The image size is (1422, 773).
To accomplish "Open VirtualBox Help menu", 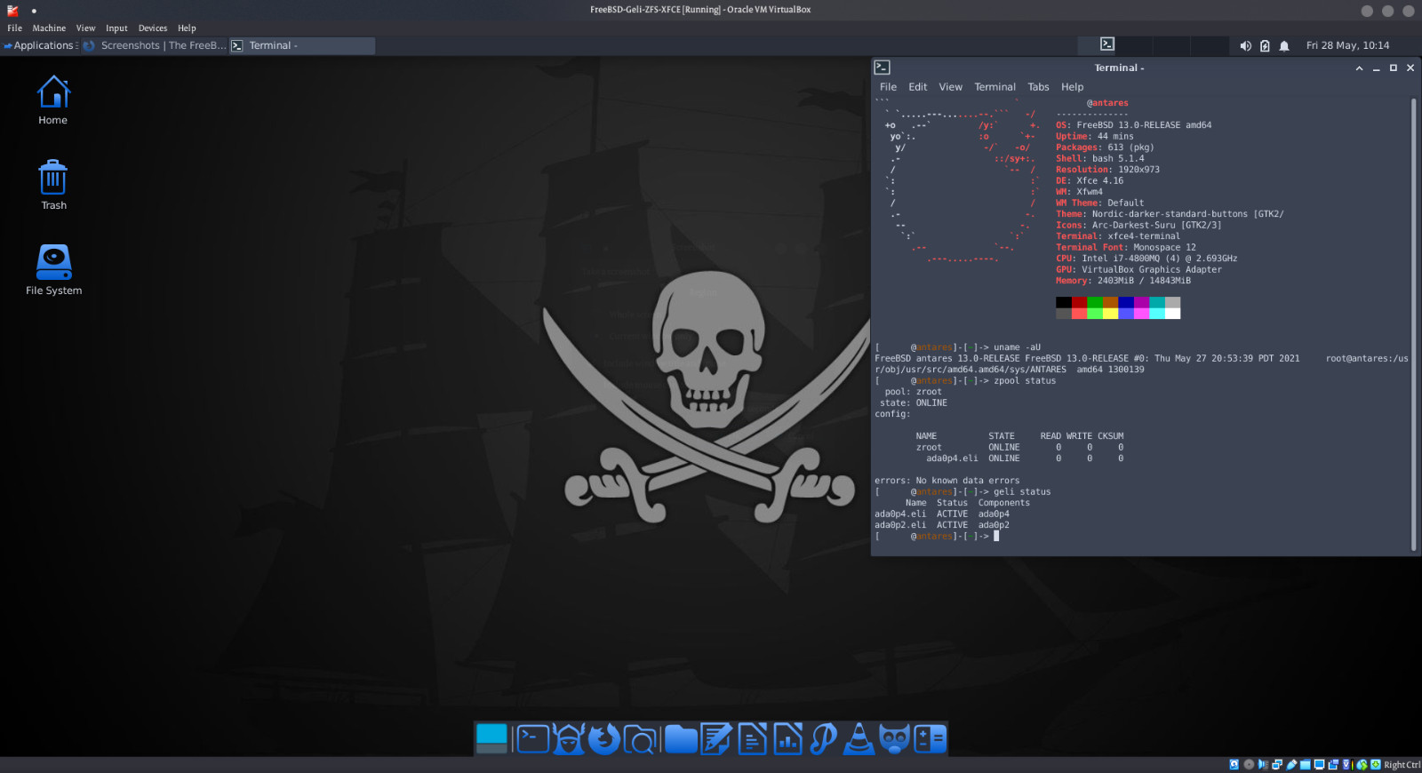I will coord(187,28).
